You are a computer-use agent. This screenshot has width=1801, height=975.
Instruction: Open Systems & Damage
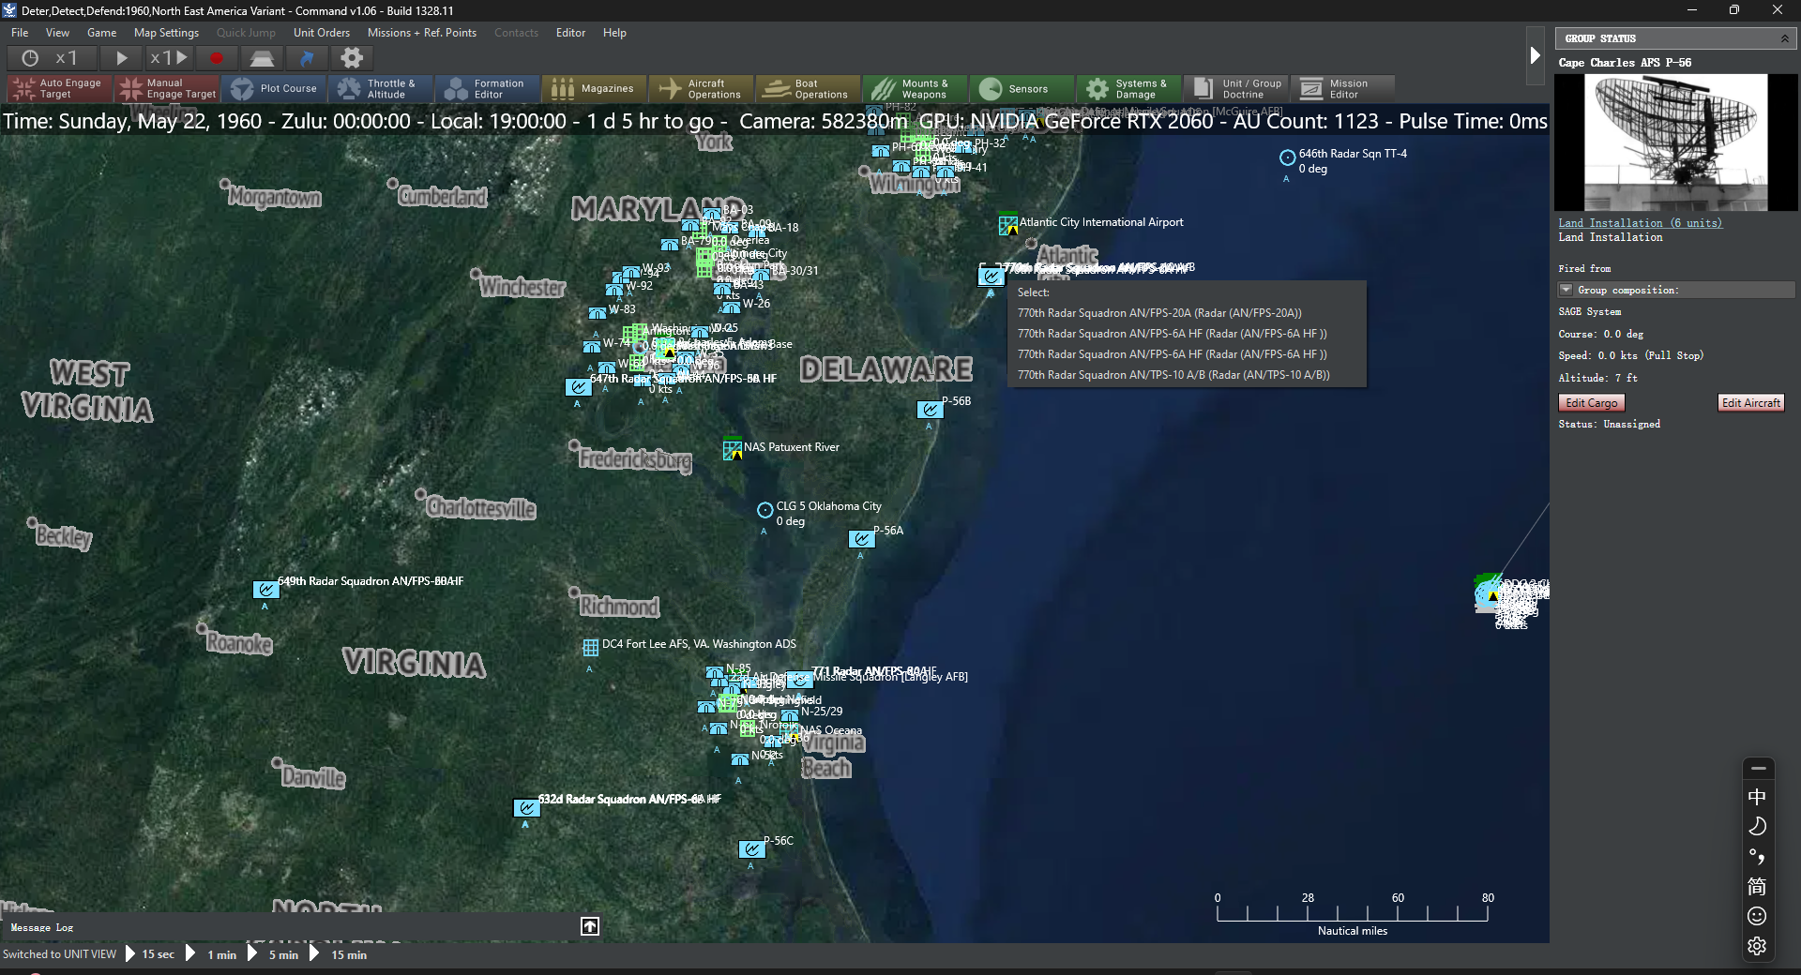point(1129,88)
